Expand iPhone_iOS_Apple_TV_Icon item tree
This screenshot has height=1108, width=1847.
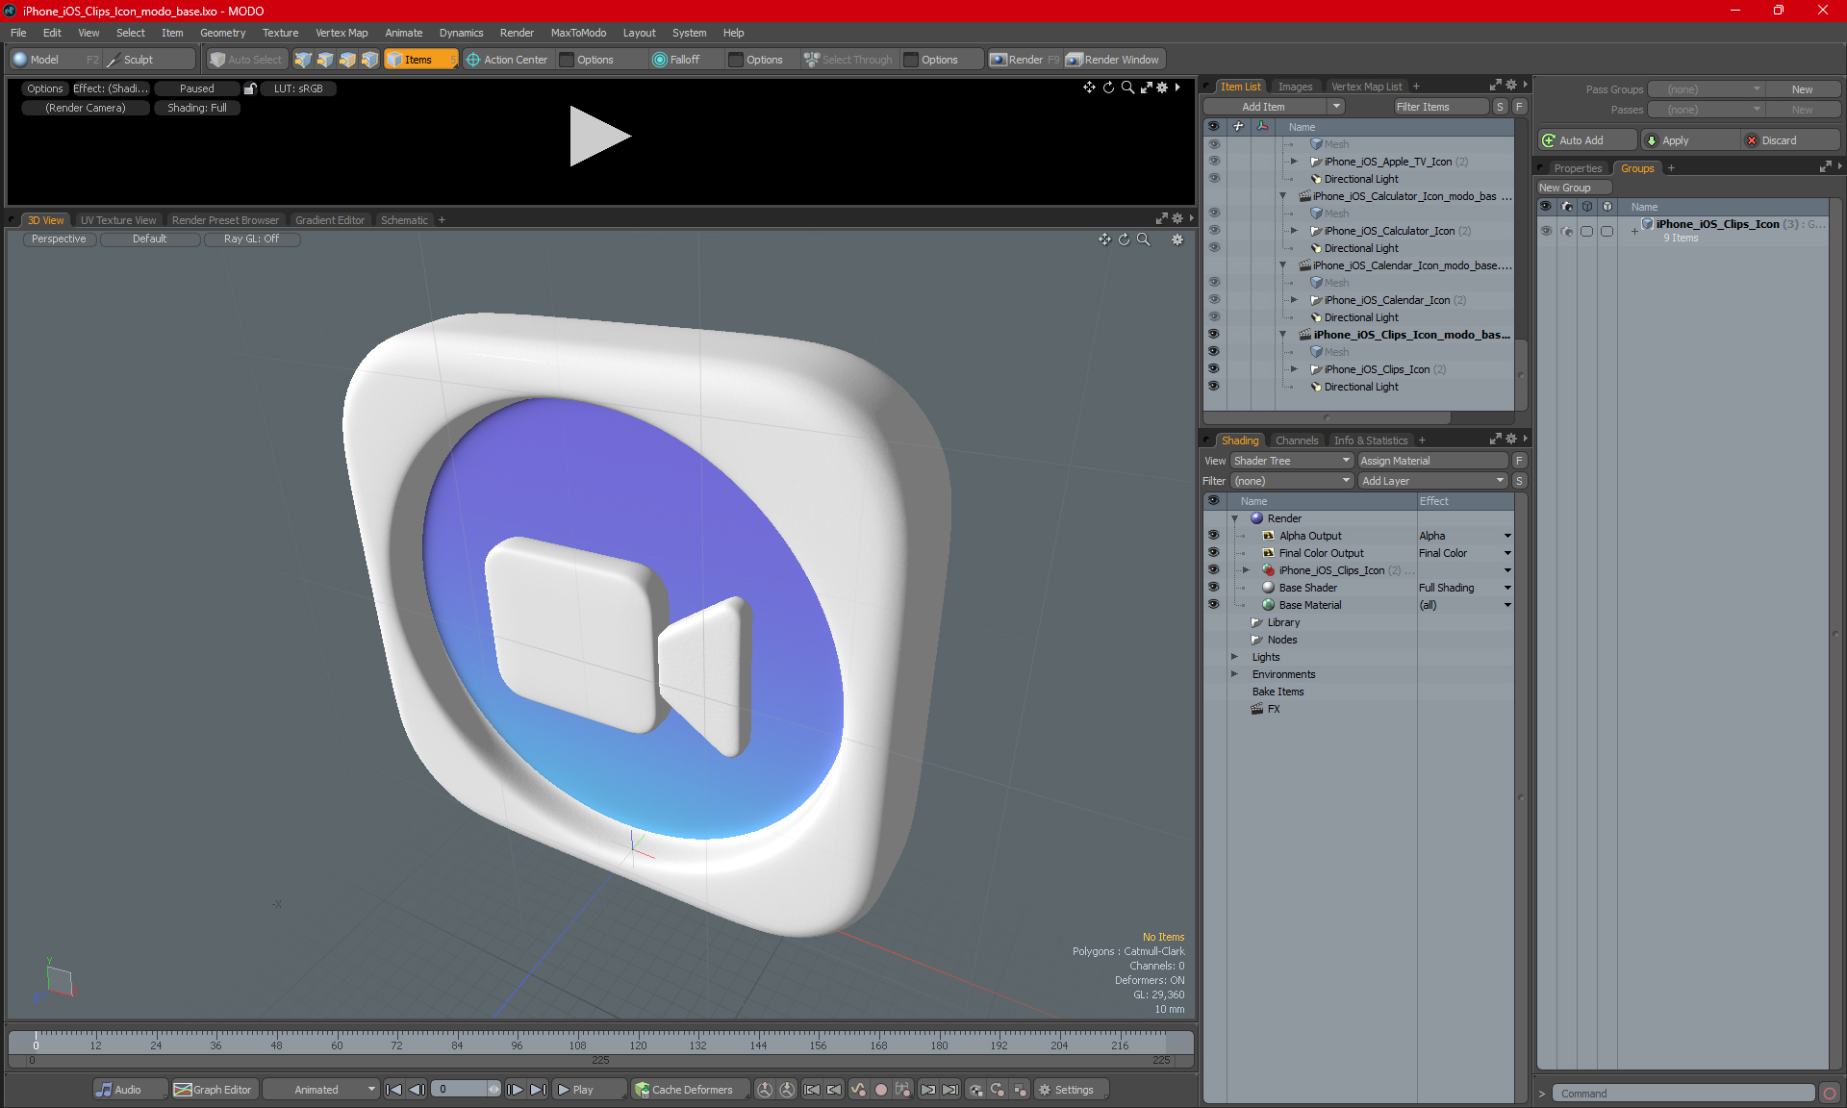(1294, 162)
